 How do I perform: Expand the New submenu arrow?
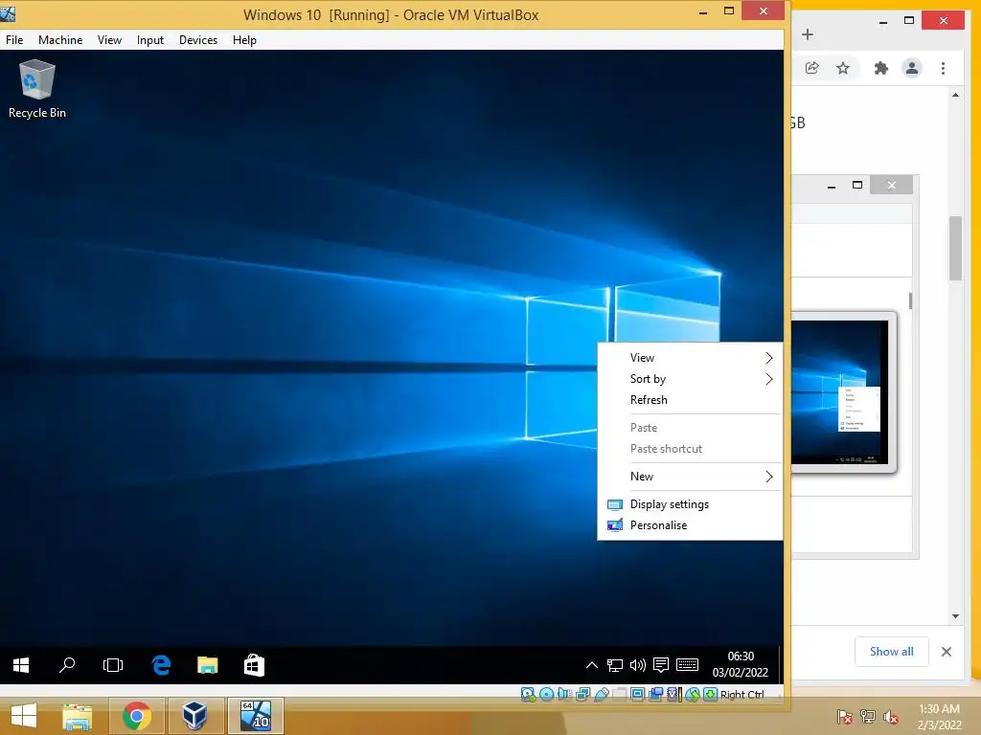[x=769, y=477]
